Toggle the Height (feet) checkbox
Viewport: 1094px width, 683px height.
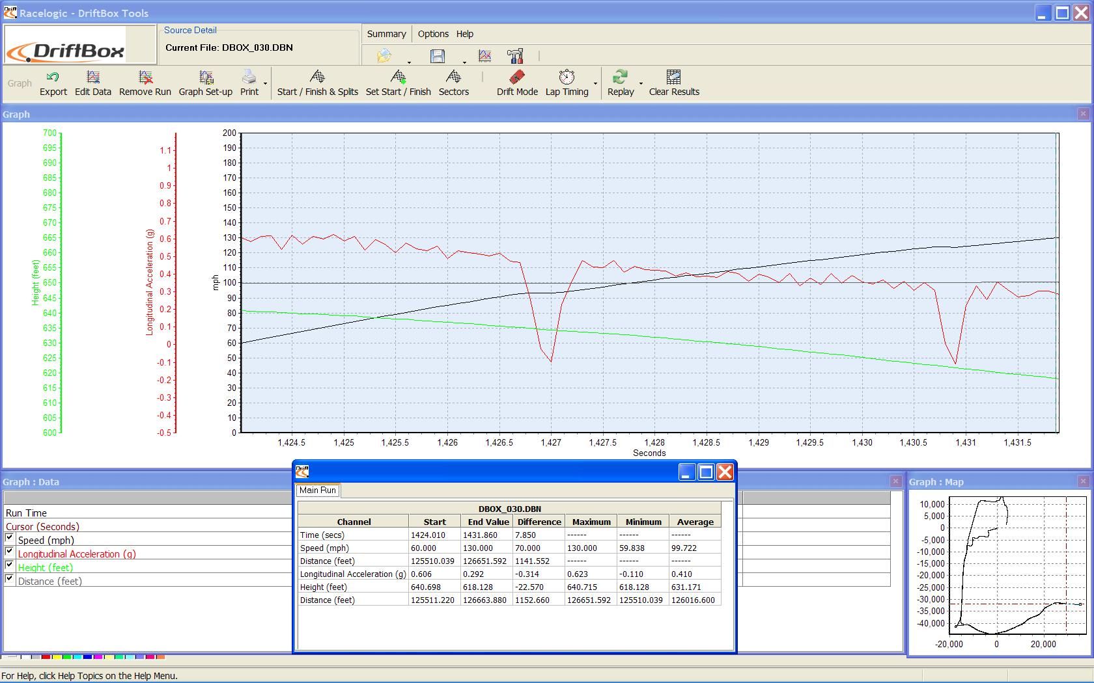click(x=9, y=565)
